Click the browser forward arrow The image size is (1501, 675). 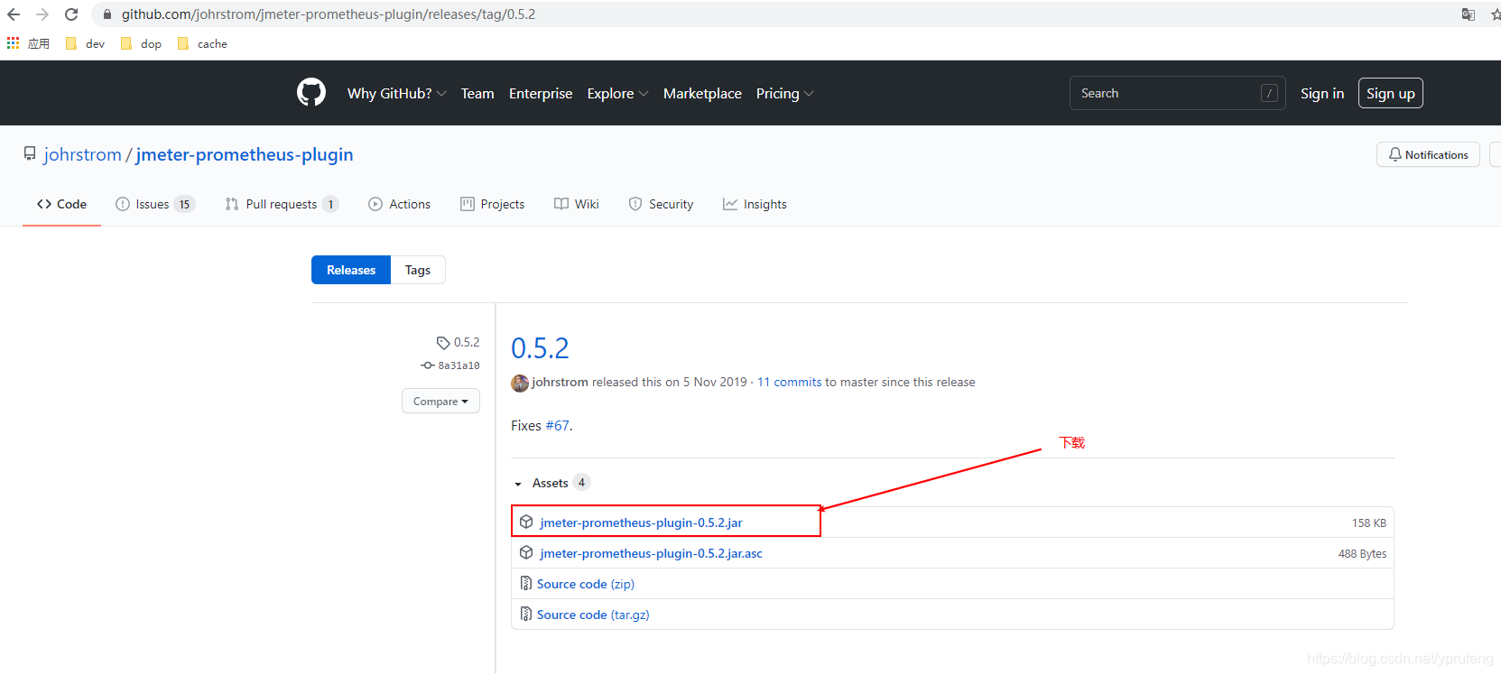[42, 14]
